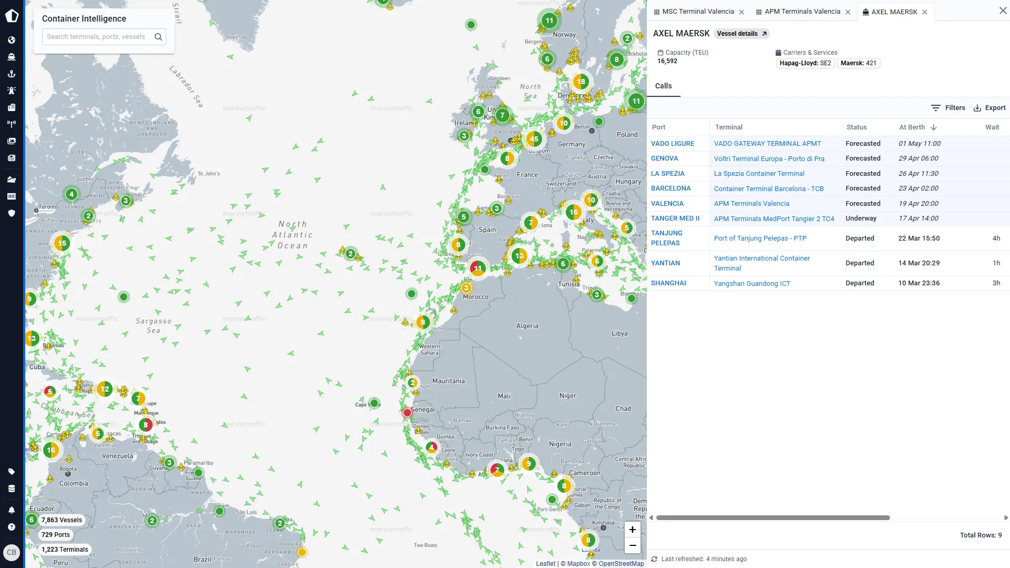The height and width of the screenshot is (568, 1010).
Task: Close the MSC Terminal Valencia tab
Action: tap(742, 12)
